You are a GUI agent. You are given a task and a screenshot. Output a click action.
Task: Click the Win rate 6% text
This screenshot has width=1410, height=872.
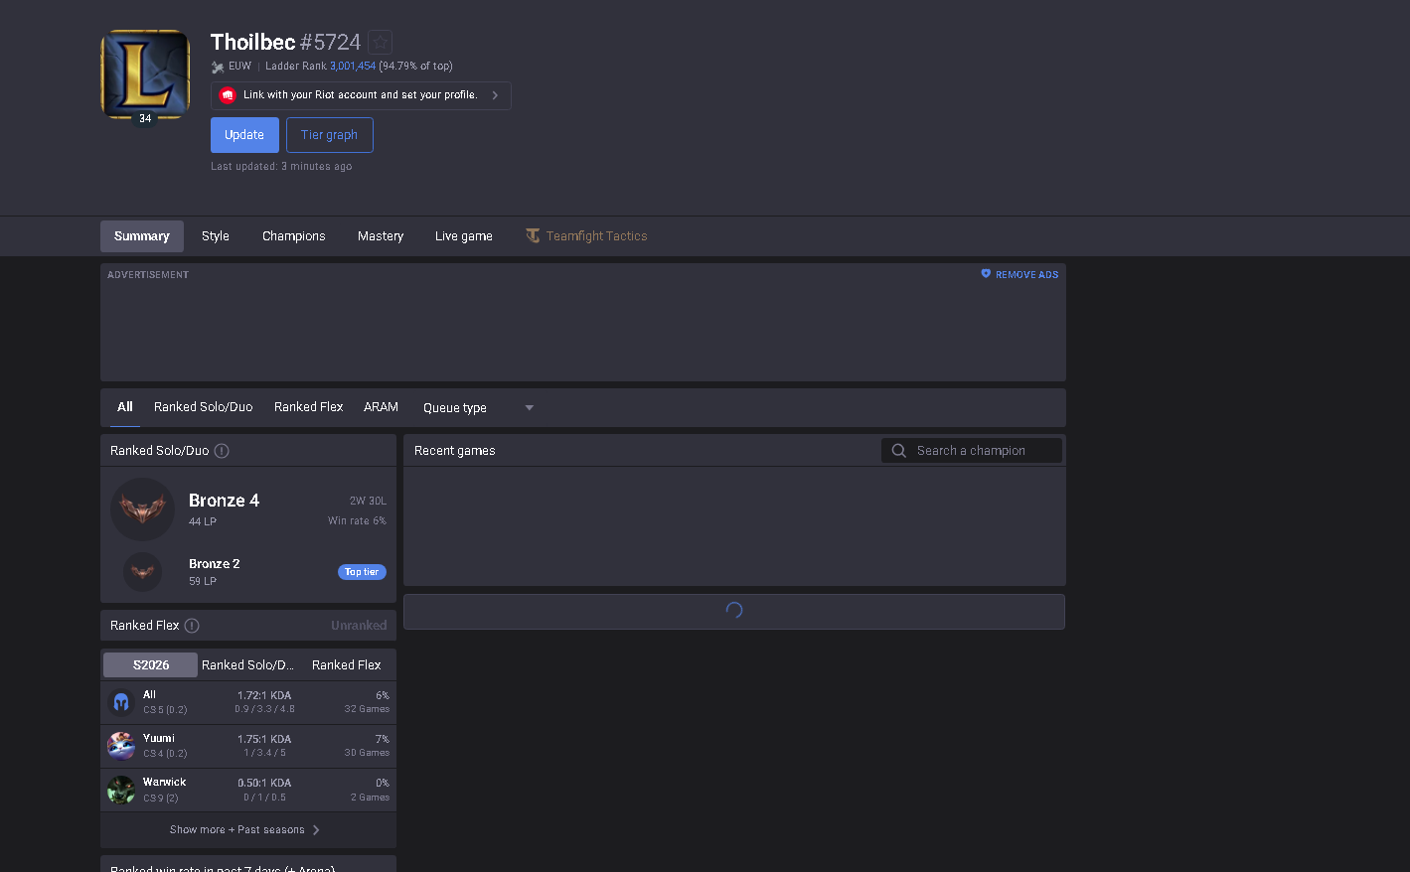[357, 521]
